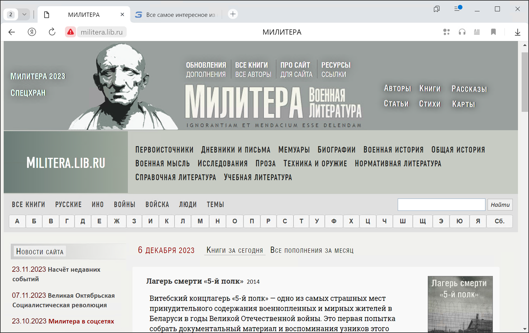The image size is (529, 333).
Task: Enable page read-aloud headphones icon
Action: pyautogui.click(x=462, y=32)
